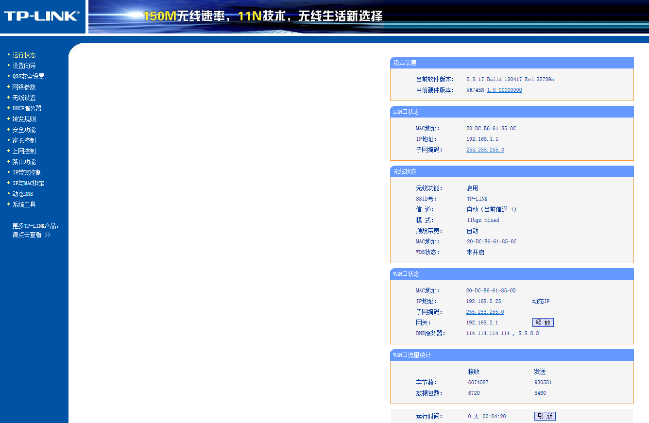Expand 无线设置 menu section

pos(24,98)
